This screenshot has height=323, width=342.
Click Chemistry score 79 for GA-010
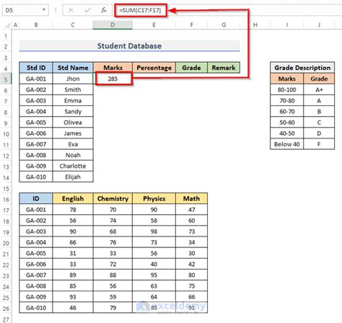113,308
